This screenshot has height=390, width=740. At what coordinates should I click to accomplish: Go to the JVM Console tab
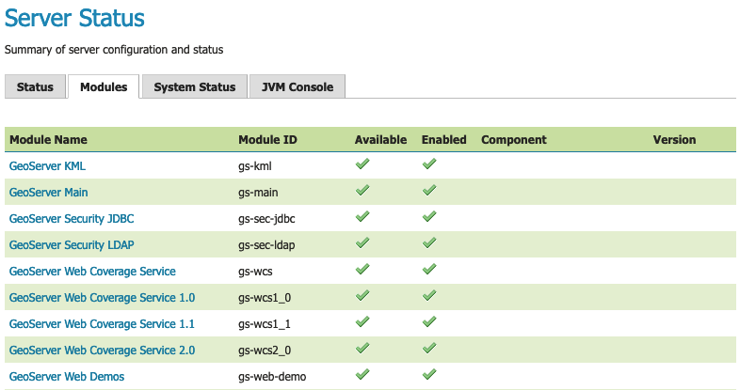pyautogui.click(x=298, y=87)
